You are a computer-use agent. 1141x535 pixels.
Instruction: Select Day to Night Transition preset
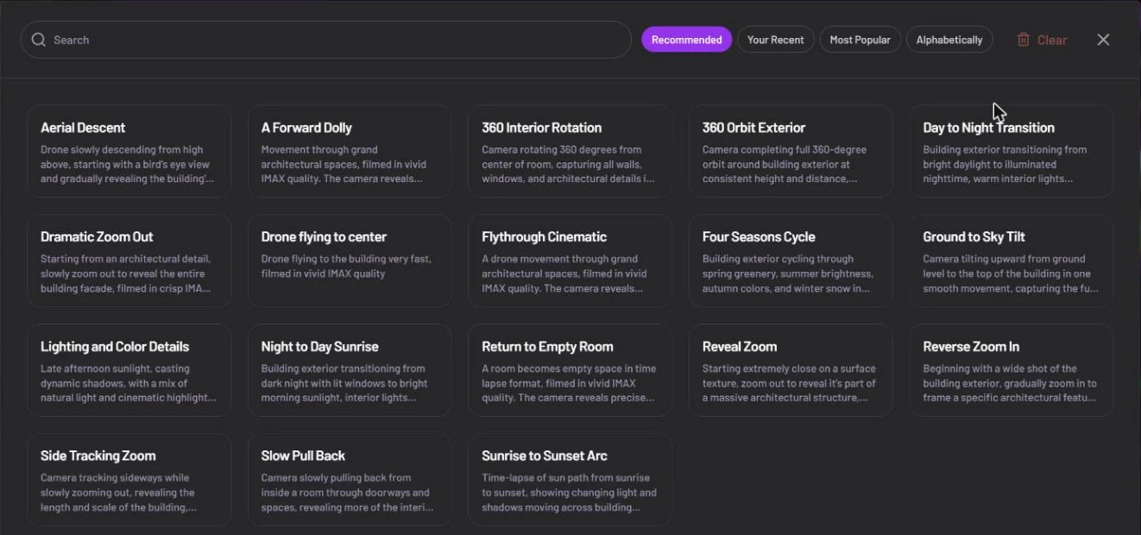[x=1012, y=151]
